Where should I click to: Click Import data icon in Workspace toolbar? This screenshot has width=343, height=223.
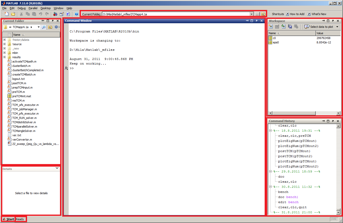coord(283,27)
